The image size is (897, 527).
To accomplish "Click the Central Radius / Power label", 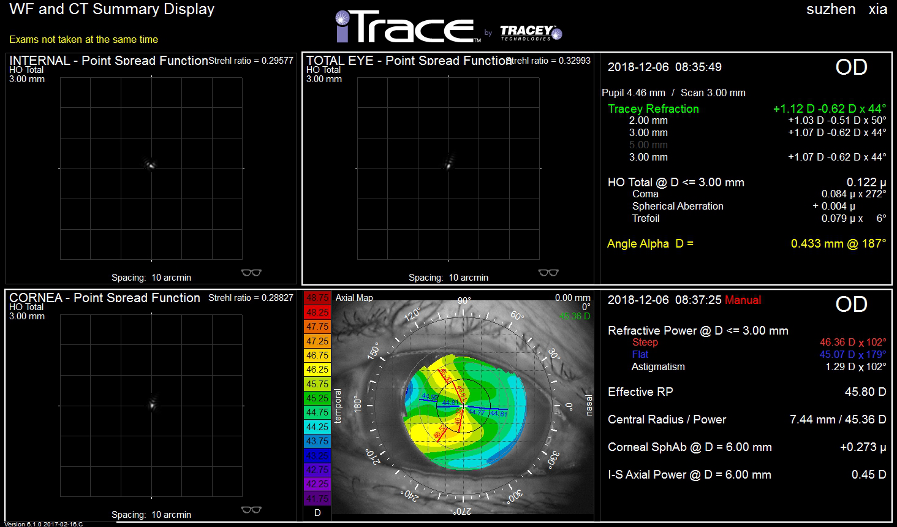I will tap(667, 419).
